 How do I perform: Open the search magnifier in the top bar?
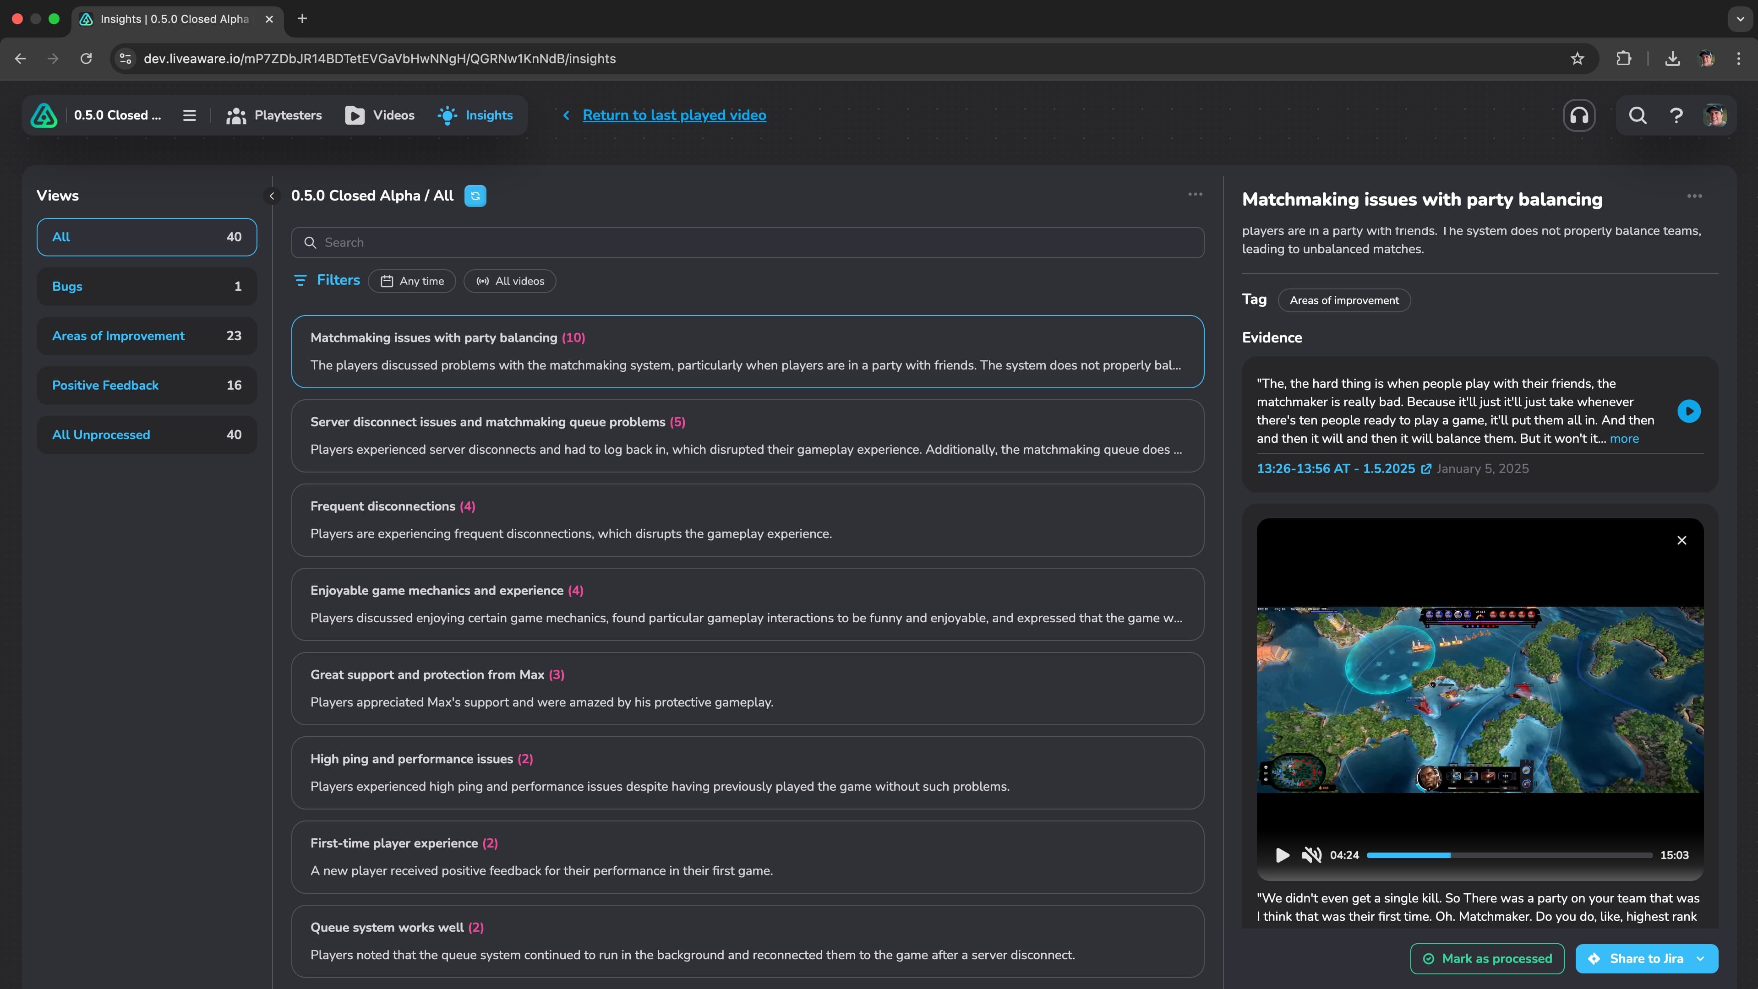coord(1638,115)
